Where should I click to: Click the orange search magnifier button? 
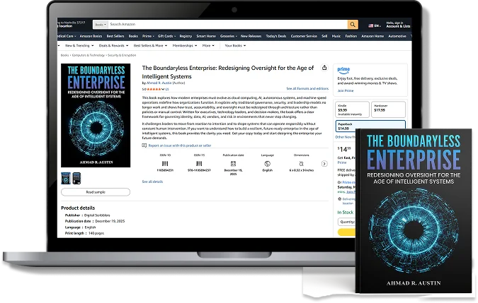pos(353,24)
